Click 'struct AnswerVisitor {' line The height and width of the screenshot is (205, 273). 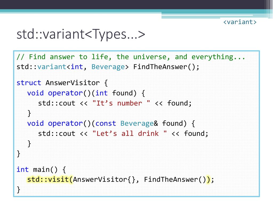click(62, 83)
